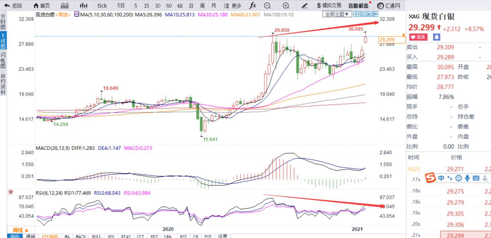491x238 pixels.
Task: Toggle 自选 favorite heart button
Action: click(x=418, y=37)
